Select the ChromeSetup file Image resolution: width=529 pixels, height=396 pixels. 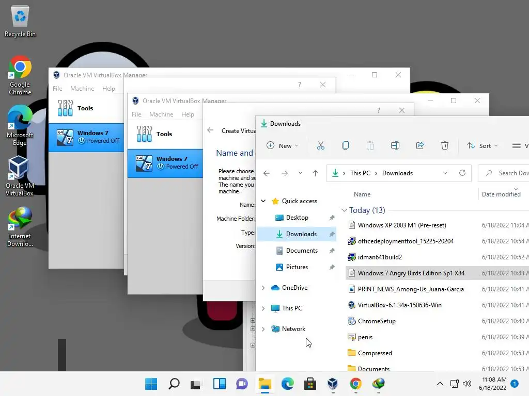click(x=437, y=321)
